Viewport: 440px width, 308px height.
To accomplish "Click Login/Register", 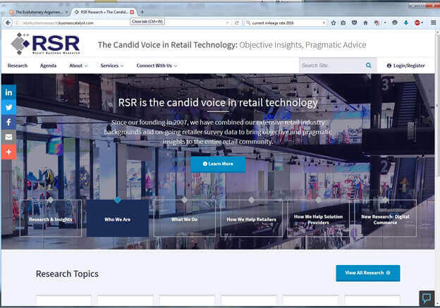I will 405,66.
